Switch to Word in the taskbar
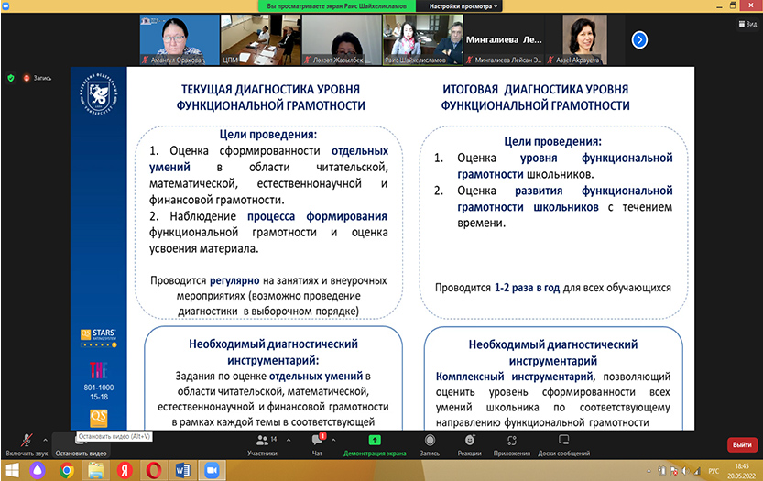Viewport: 763px width, 481px height. click(x=180, y=469)
